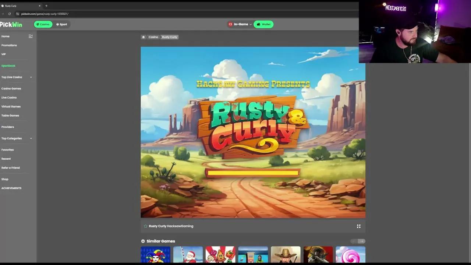Click the browser address bar URL
This screenshot has height=265, width=471.
pyautogui.click(x=45, y=14)
